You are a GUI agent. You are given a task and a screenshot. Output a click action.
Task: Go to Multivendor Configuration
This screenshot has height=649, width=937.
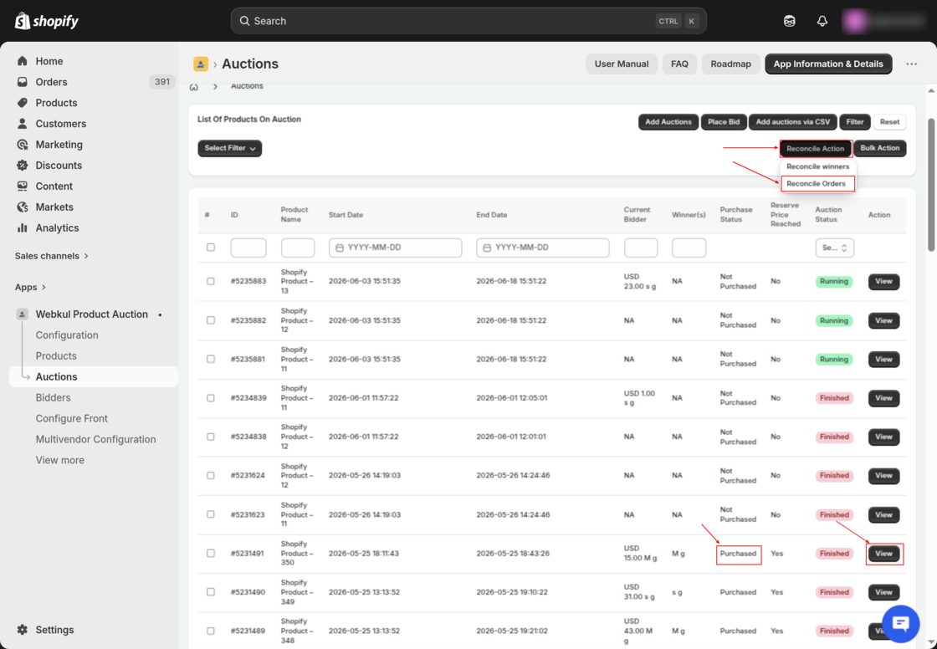(x=95, y=440)
